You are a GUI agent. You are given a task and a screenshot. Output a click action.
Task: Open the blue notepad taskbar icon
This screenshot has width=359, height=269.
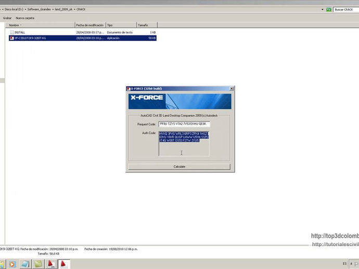[x=25, y=264]
